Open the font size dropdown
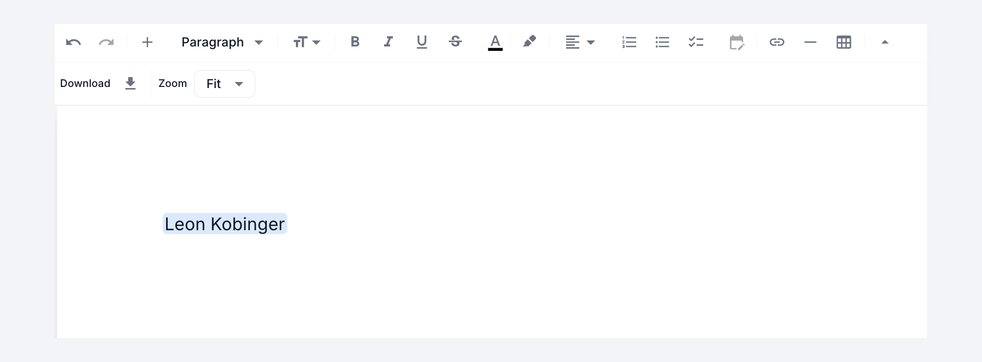 pos(306,42)
